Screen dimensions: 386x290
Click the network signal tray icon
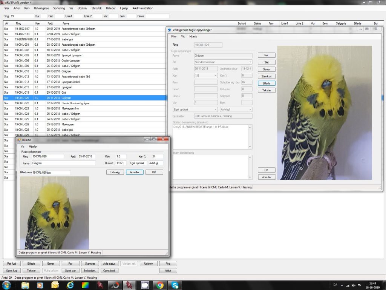(348, 285)
